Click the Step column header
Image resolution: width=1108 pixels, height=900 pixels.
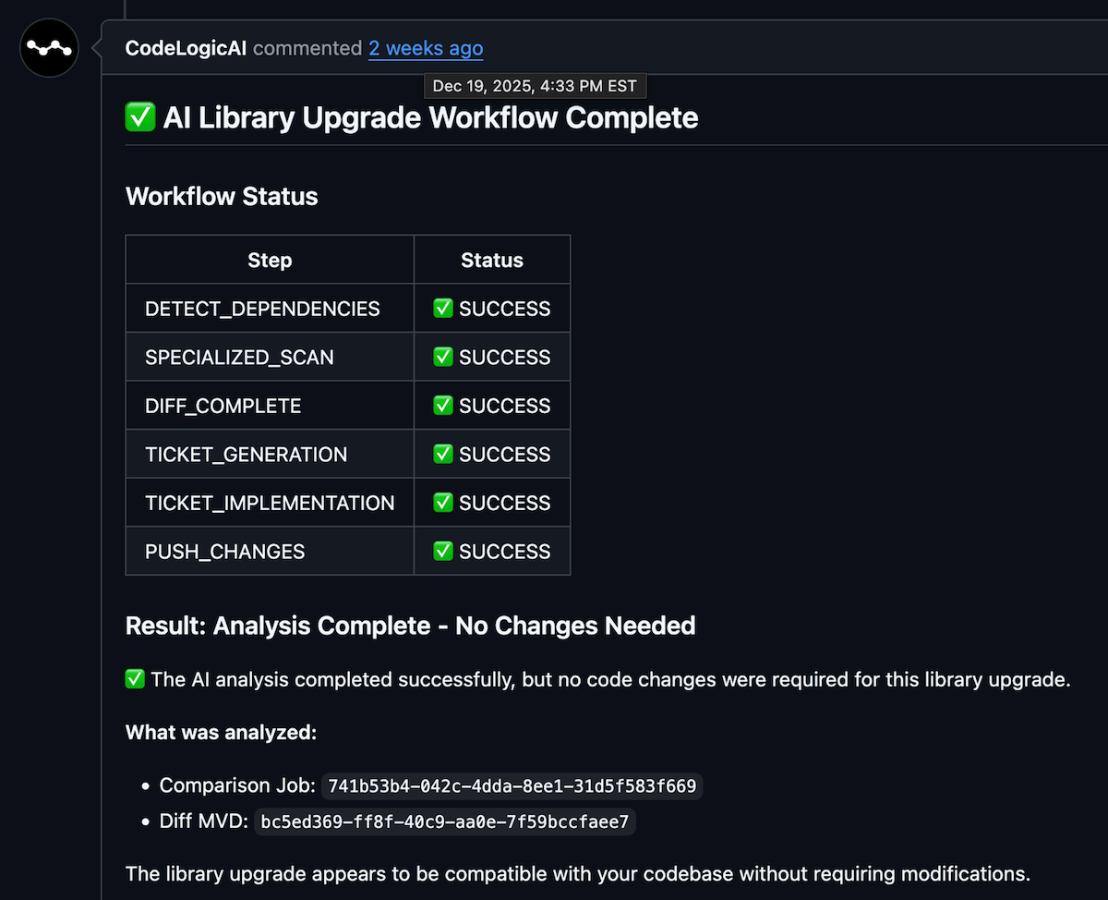[x=270, y=261]
